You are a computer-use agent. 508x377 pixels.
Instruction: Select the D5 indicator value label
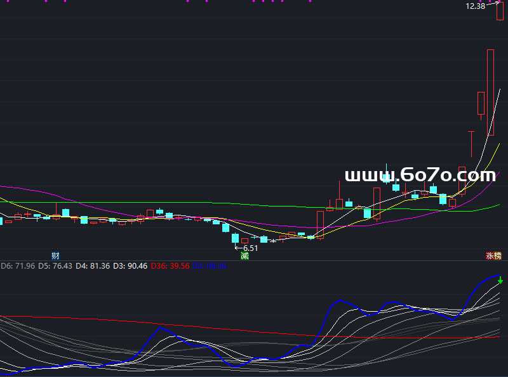click(55, 266)
